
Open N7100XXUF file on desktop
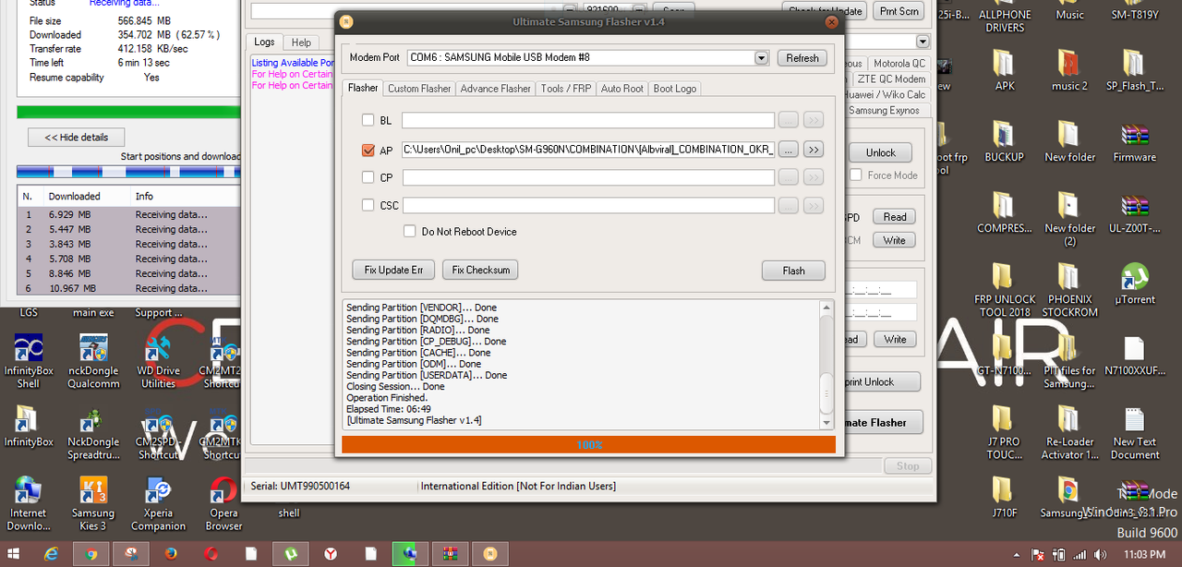tap(1134, 356)
